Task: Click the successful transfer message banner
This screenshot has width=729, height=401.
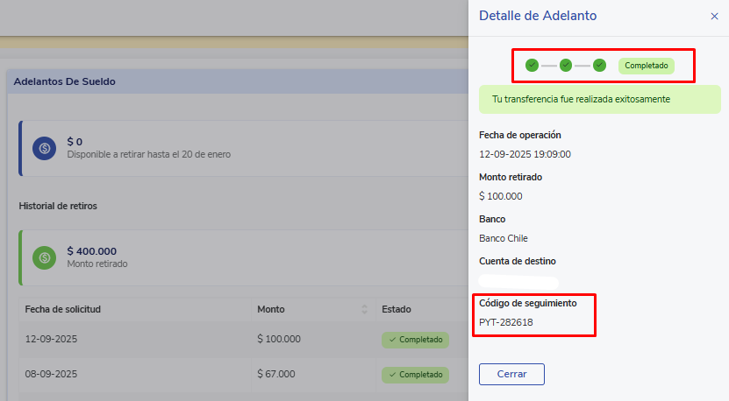Action: point(598,99)
